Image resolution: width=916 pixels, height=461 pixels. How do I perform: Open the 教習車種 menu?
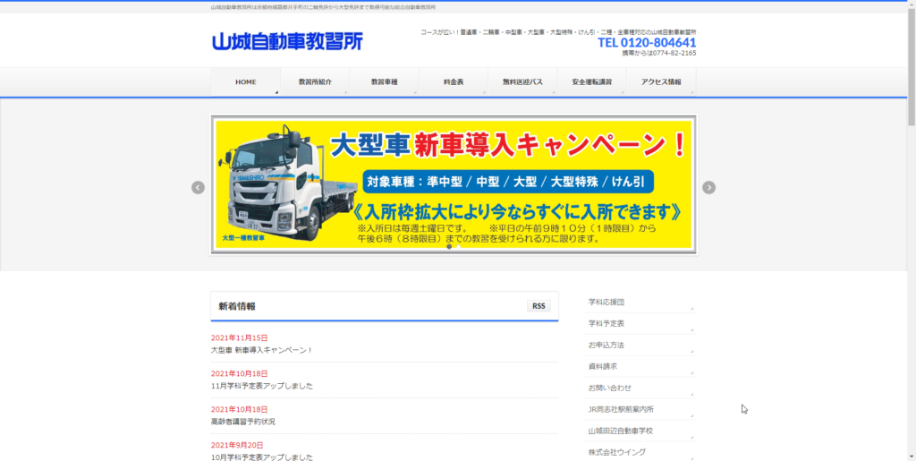point(385,81)
